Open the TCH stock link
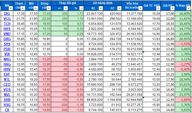The height and width of the screenshot is (113, 192). click(7, 24)
